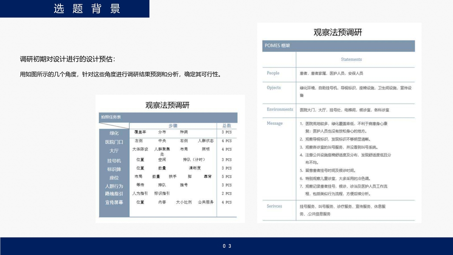
Task: Click the sentence starting "用如图所示的几个角度"
Action: point(121,74)
